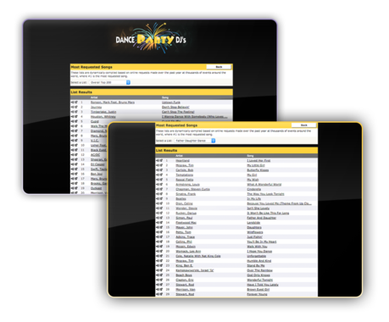Click Back button in Overall Top 200 panel

click(x=219, y=67)
